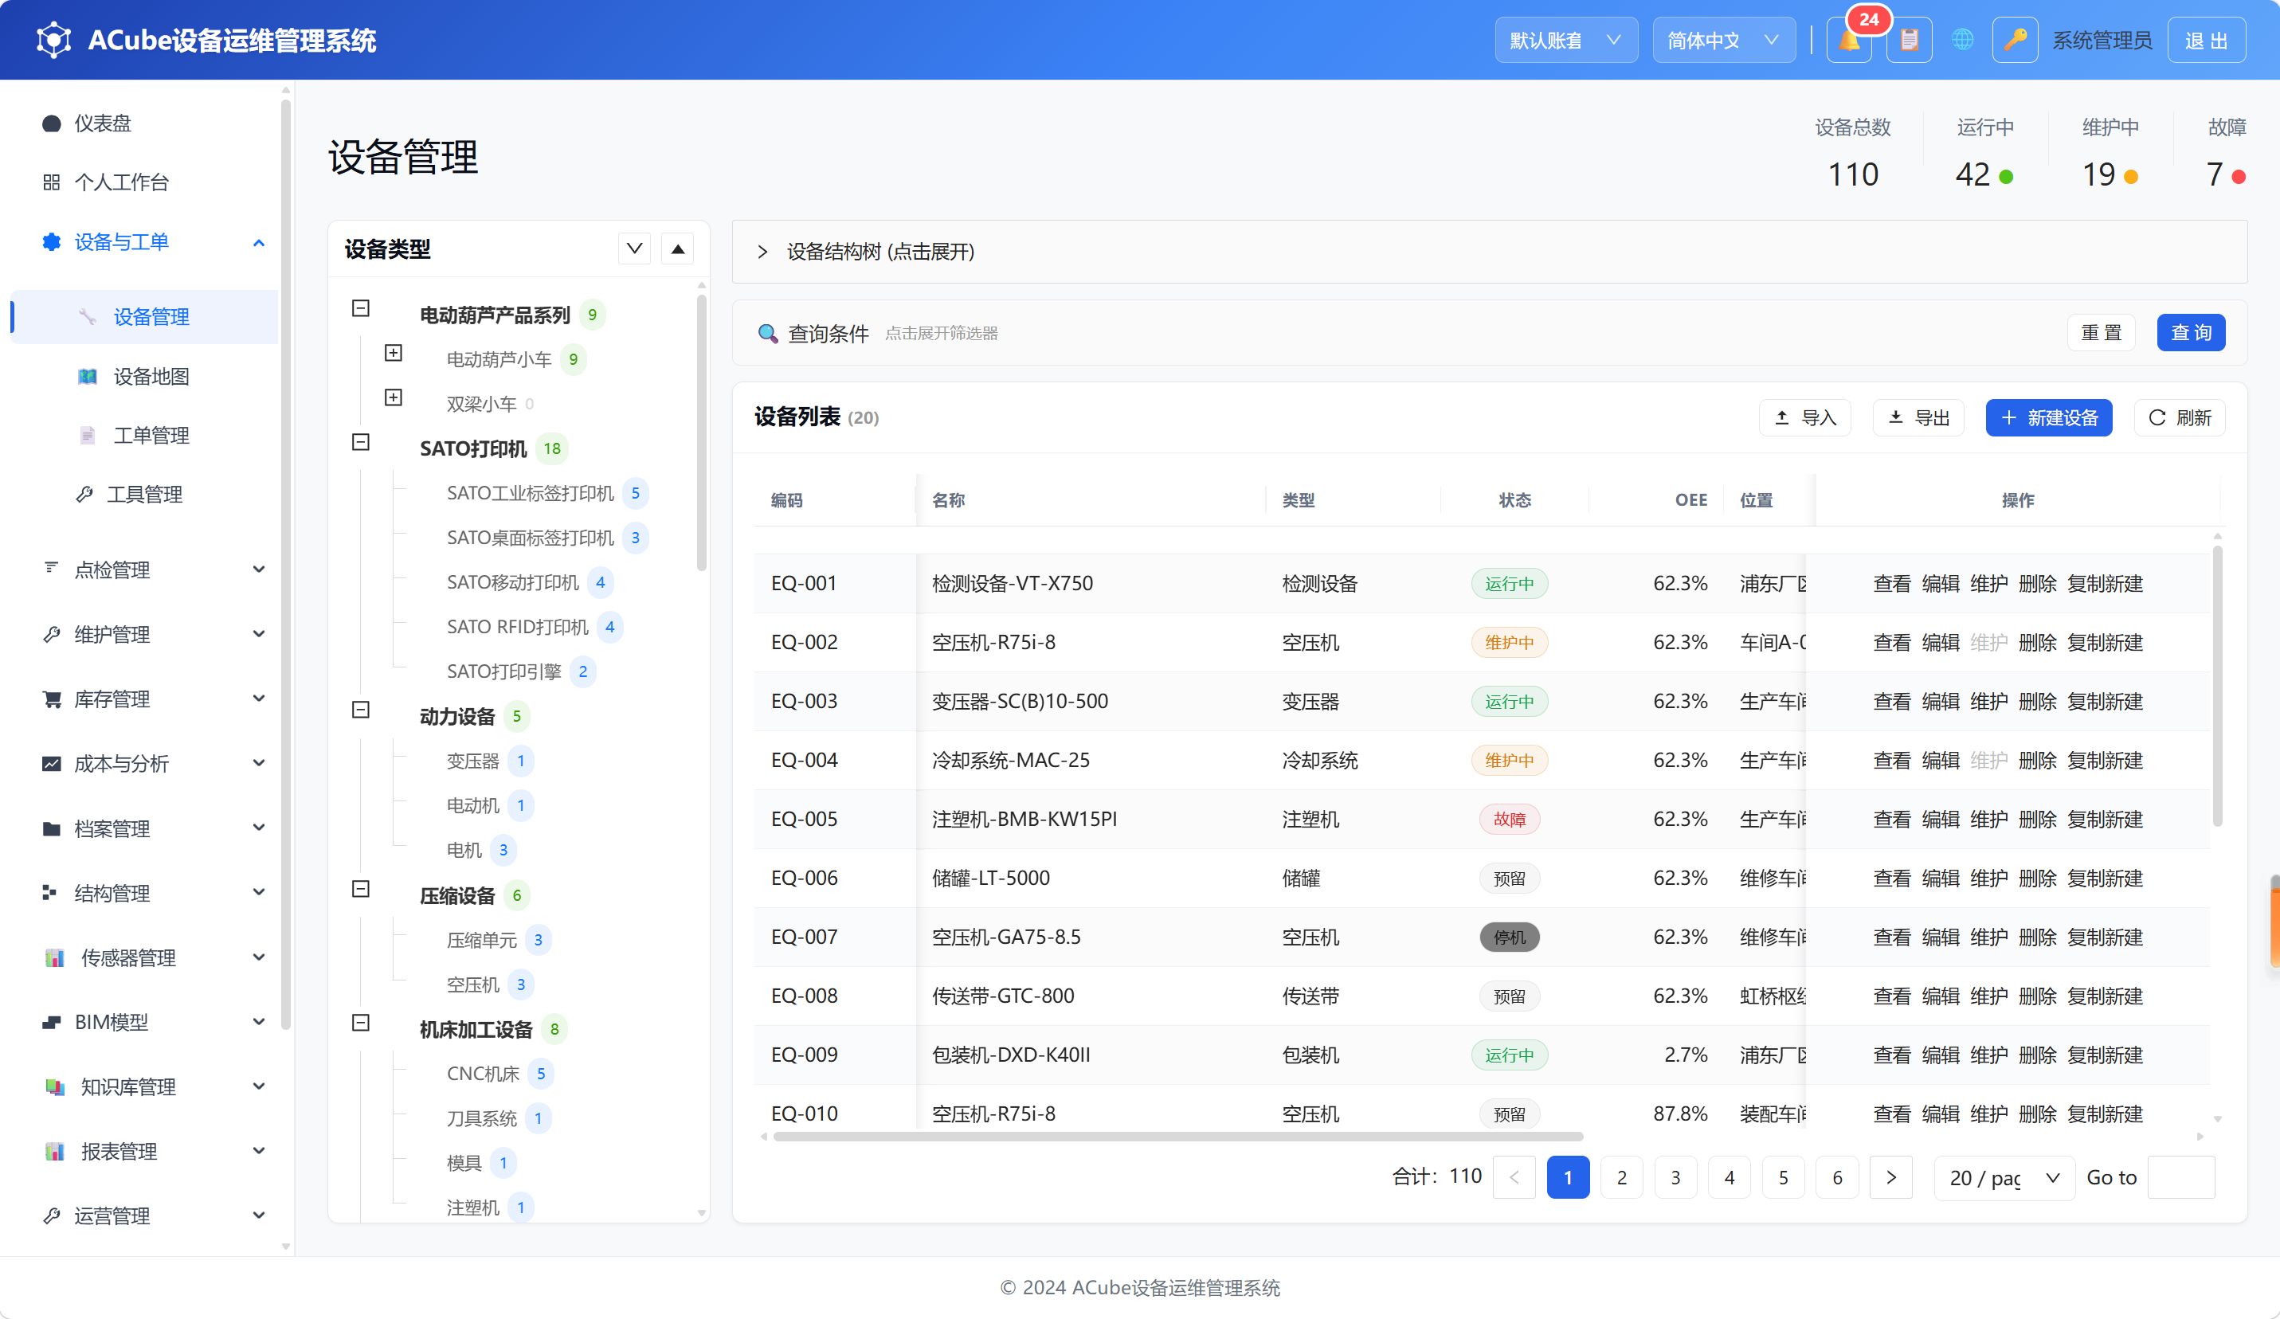
Task: Open 工单管理 in the sidebar
Action: point(145,435)
